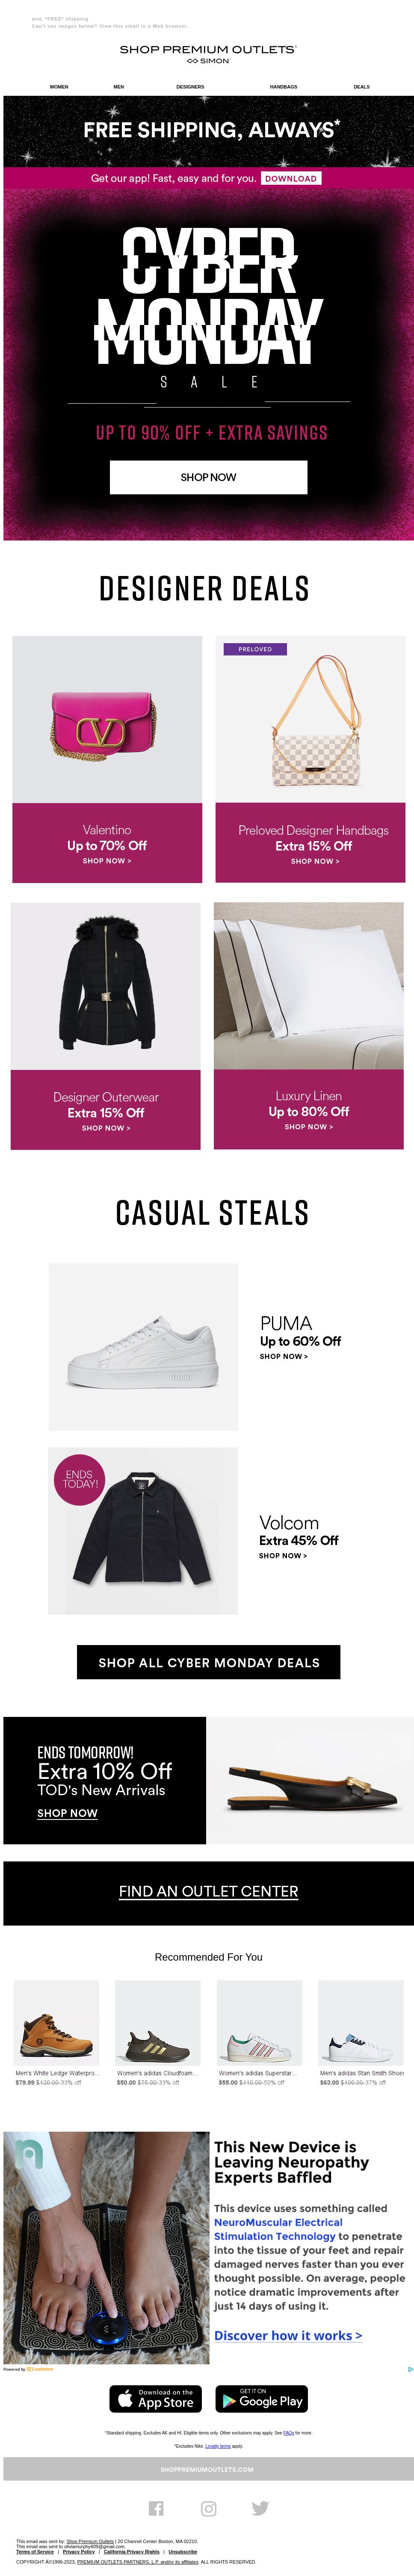The height and width of the screenshot is (2576, 414).
Task: Click the SHOP NOW Cyber Monday button
Action: coord(208,477)
